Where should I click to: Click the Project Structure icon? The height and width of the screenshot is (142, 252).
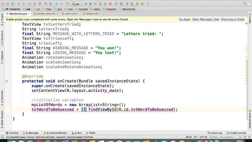[121, 4]
